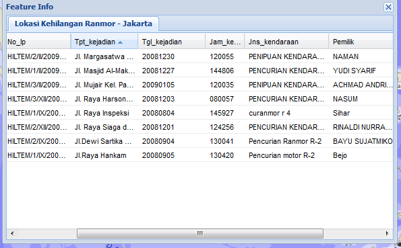Click the Tpt_kejadian column header
This screenshot has height=248, width=401.
coord(104,42)
